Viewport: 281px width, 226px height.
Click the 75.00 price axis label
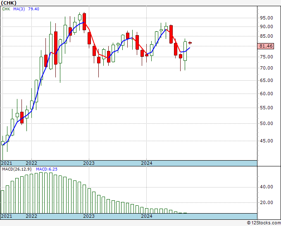266,57
